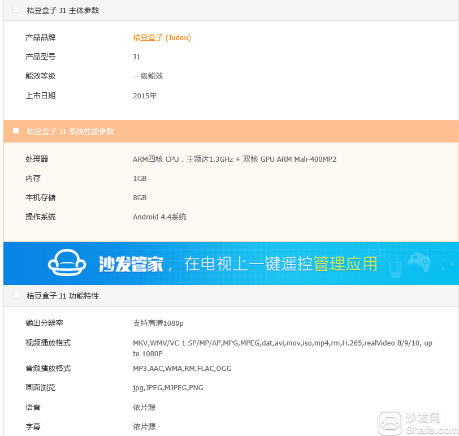Select the 处理器 label
The width and height of the screenshot is (459, 436).
tap(37, 159)
